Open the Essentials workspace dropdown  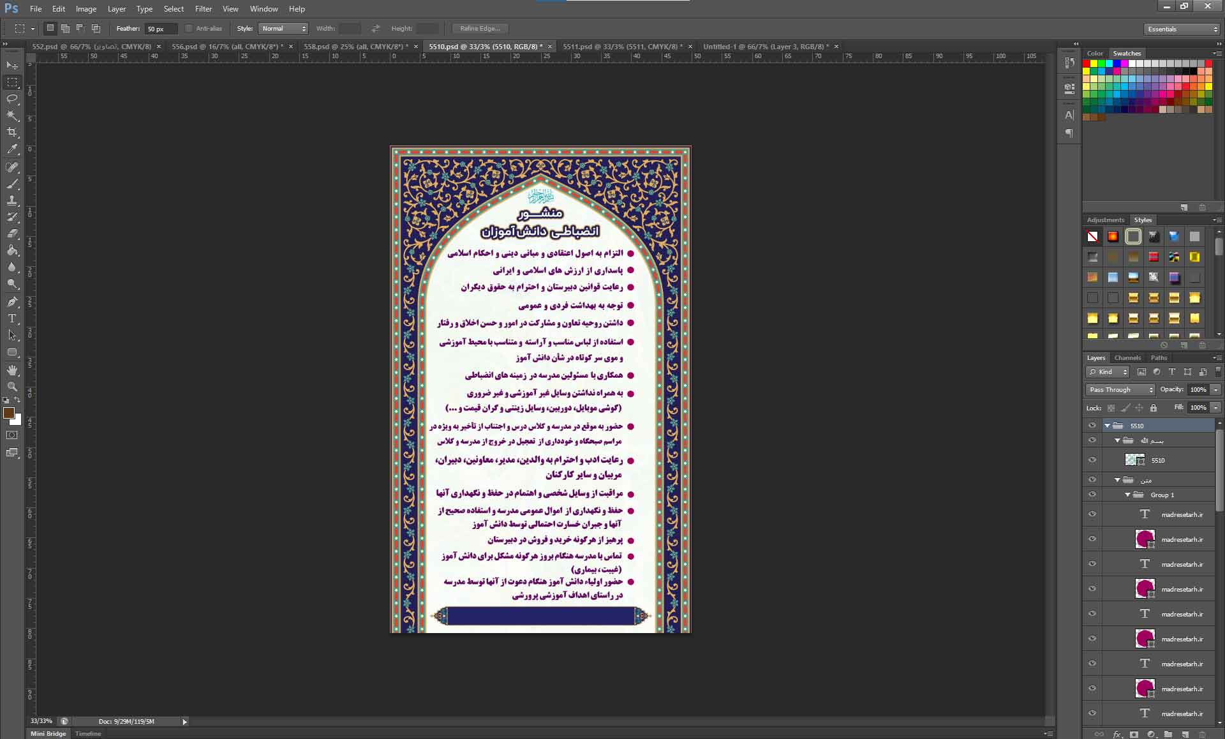click(1182, 29)
